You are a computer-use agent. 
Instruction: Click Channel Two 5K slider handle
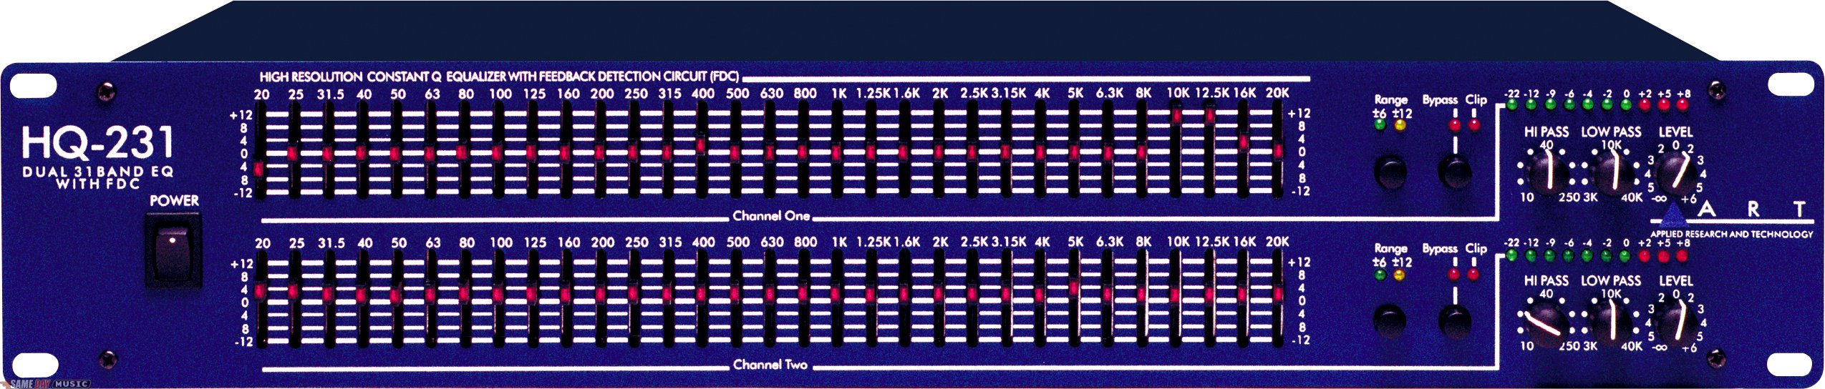click(1074, 287)
